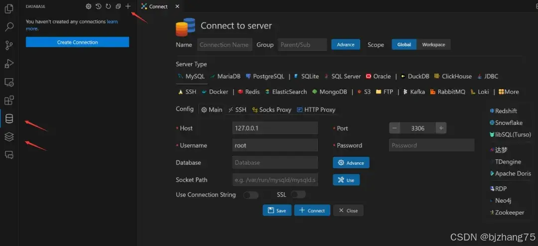Open database panel settings gear
538x246 pixels.
pyautogui.click(x=89, y=6)
